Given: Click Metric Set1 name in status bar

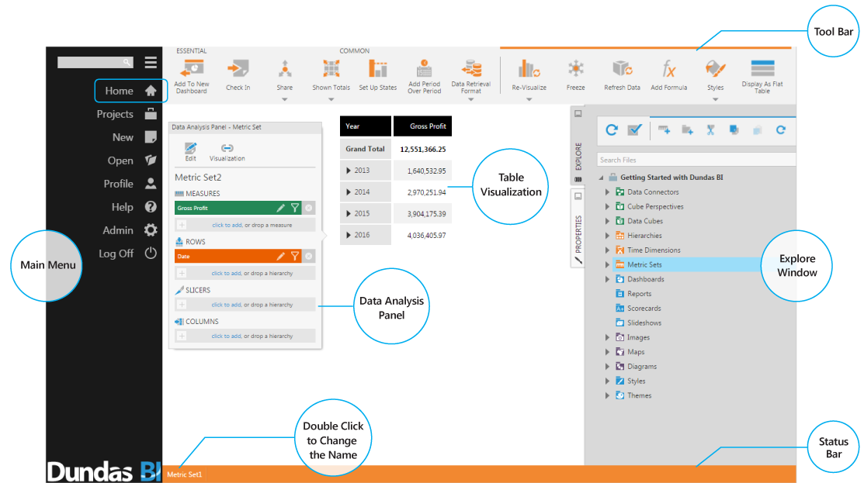Looking at the screenshot, I should [x=185, y=474].
